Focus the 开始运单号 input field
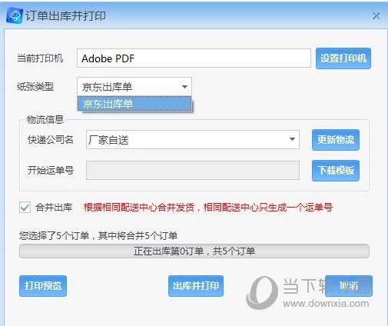The image size is (388, 326). tap(193, 170)
